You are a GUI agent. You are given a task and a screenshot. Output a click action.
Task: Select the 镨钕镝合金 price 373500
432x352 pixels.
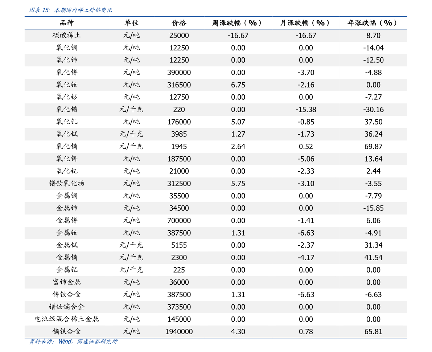[x=179, y=307]
